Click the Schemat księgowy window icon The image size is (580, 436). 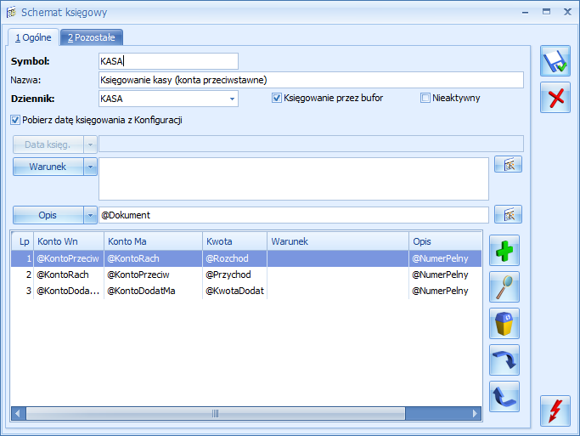tap(11, 12)
